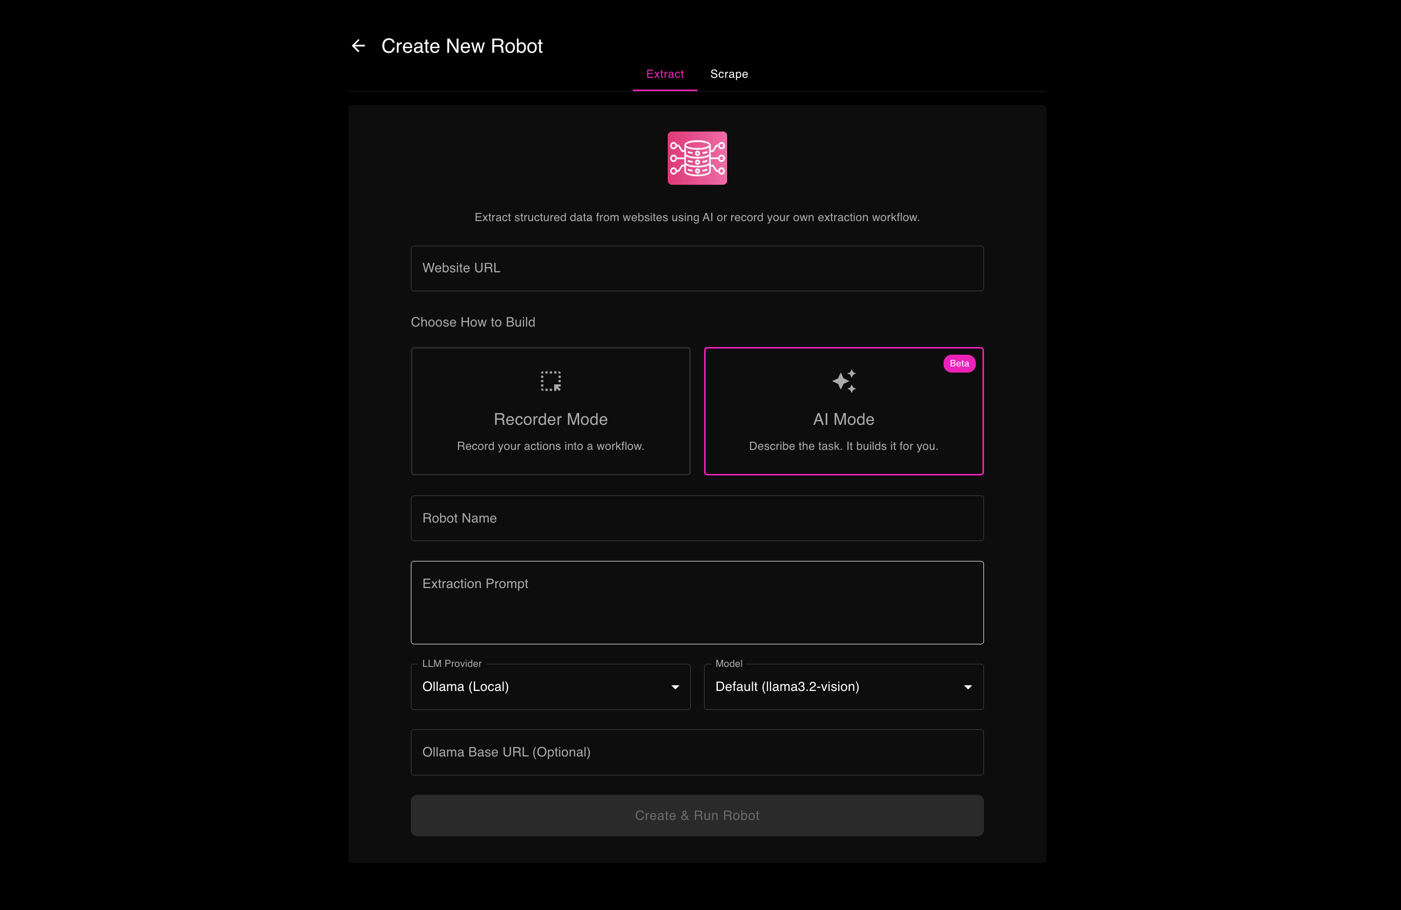Click the back arrow to leave Create New Robot
This screenshot has height=910, width=1401.
358,46
